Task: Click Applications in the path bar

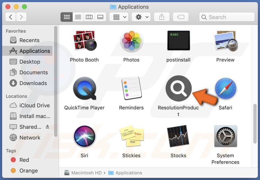Action: click(125, 173)
